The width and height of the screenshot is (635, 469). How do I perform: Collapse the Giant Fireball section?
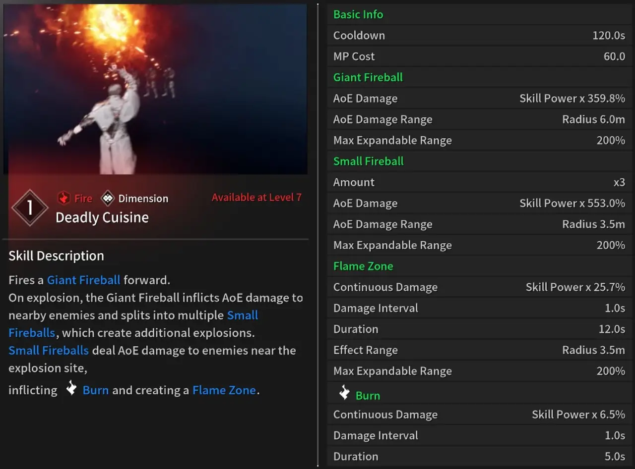368,77
